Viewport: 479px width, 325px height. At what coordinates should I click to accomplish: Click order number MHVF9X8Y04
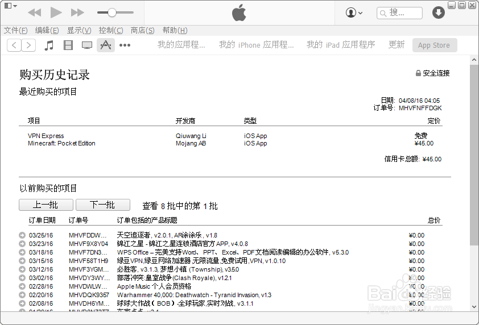click(x=88, y=244)
